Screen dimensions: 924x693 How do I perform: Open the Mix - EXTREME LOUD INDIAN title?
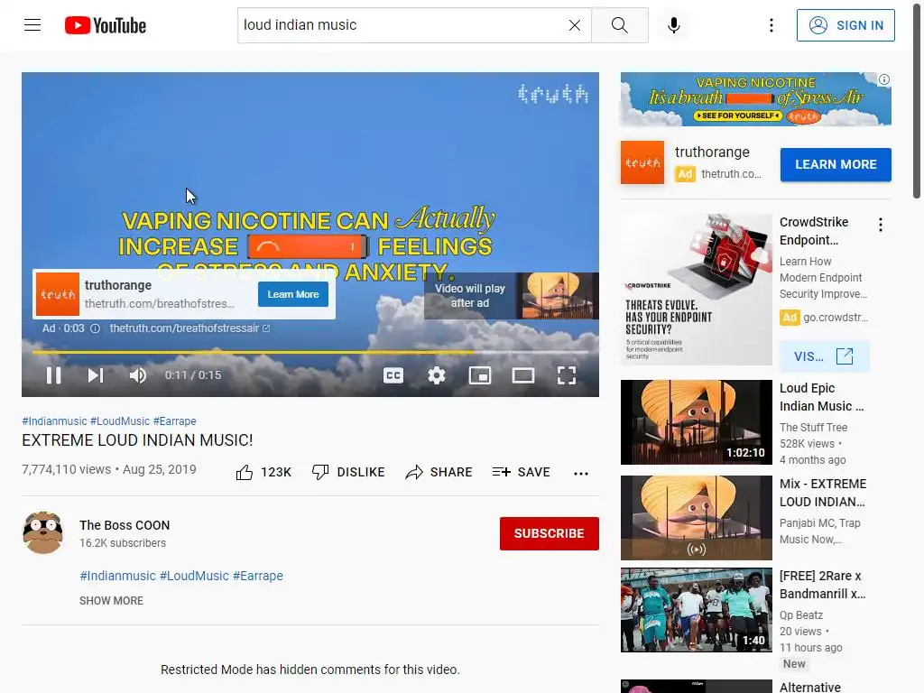pos(823,493)
